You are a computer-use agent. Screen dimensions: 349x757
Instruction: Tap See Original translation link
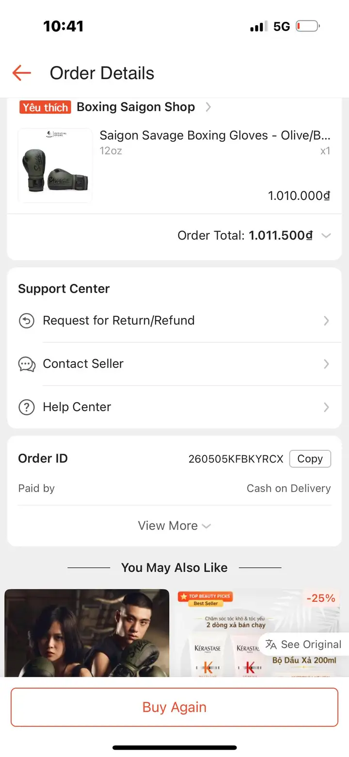pyautogui.click(x=311, y=644)
